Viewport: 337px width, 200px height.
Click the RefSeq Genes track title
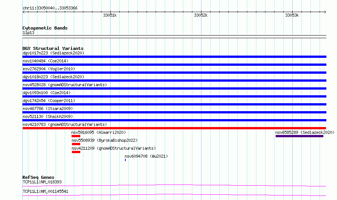coord(38,177)
